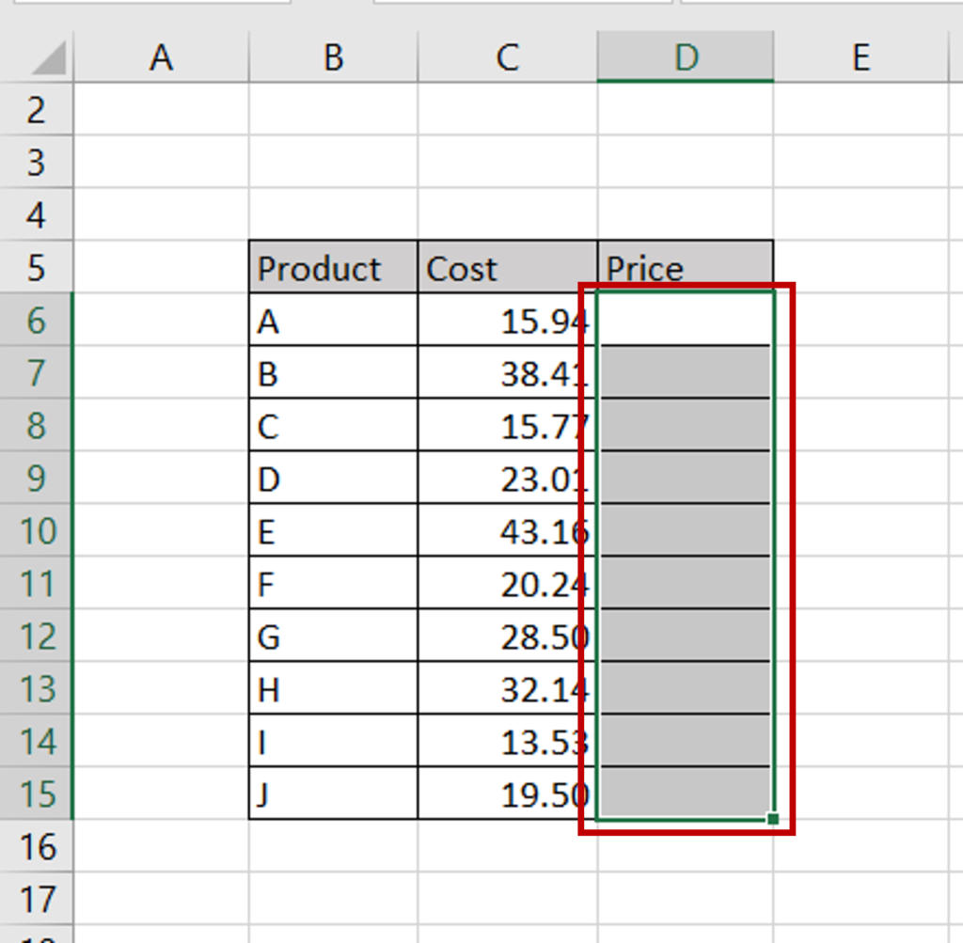Click the cost value 23.01

[507, 478]
